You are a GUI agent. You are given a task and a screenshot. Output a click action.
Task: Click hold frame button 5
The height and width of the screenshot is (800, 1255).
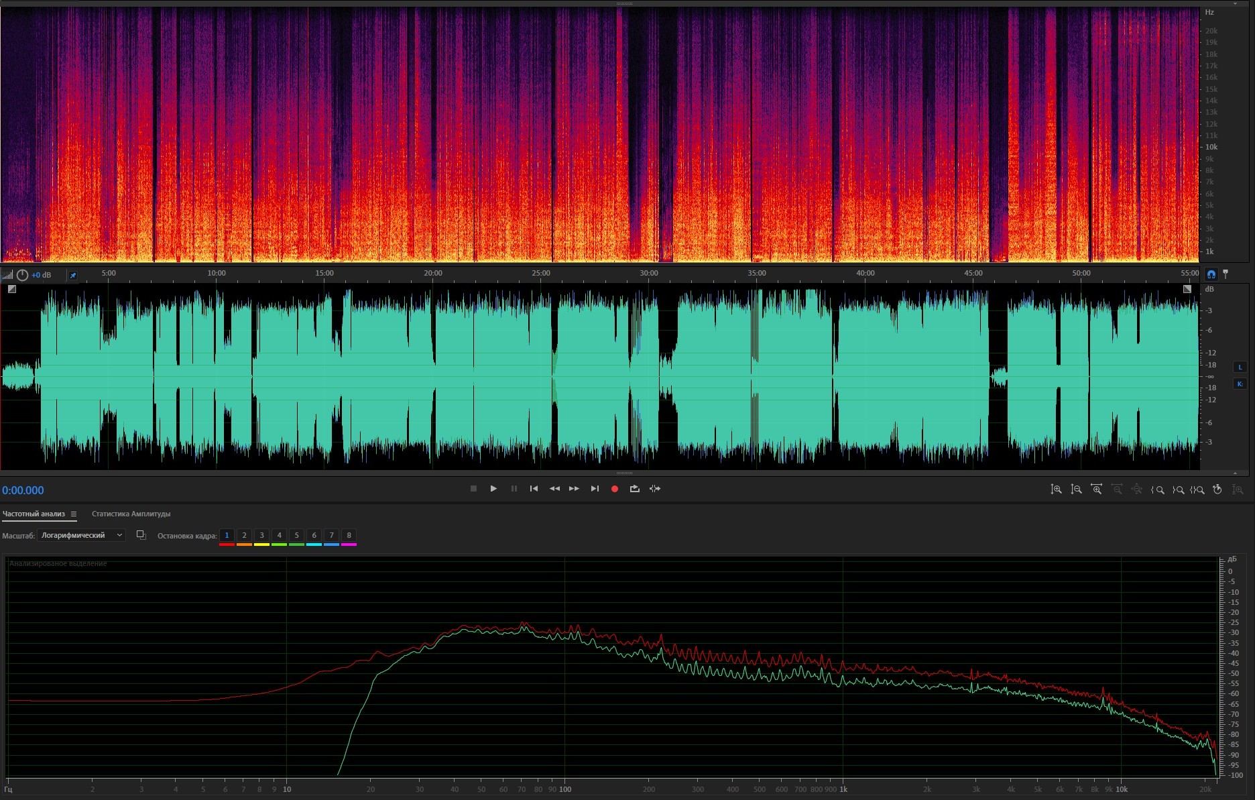click(x=296, y=535)
